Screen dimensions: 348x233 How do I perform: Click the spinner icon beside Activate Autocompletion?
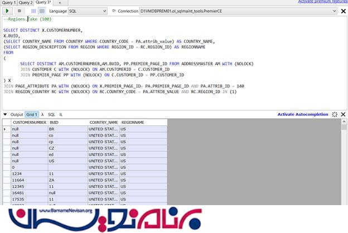[335, 114]
